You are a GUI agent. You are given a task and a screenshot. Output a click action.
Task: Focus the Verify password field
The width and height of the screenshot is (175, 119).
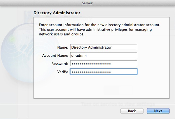point(104,72)
